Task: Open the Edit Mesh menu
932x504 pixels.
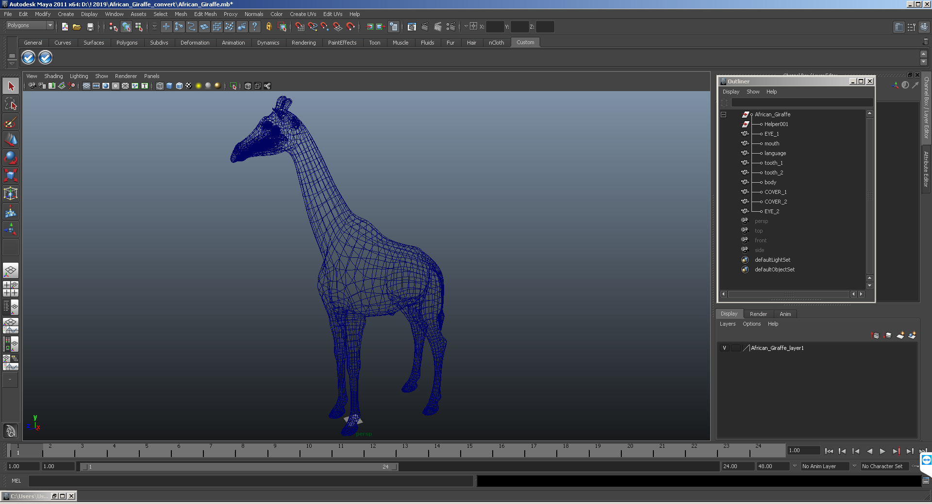Action: (x=205, y=14)
